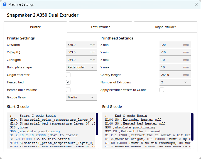
Task: Click the End G-code scrollbar
Action: point(192,124)
